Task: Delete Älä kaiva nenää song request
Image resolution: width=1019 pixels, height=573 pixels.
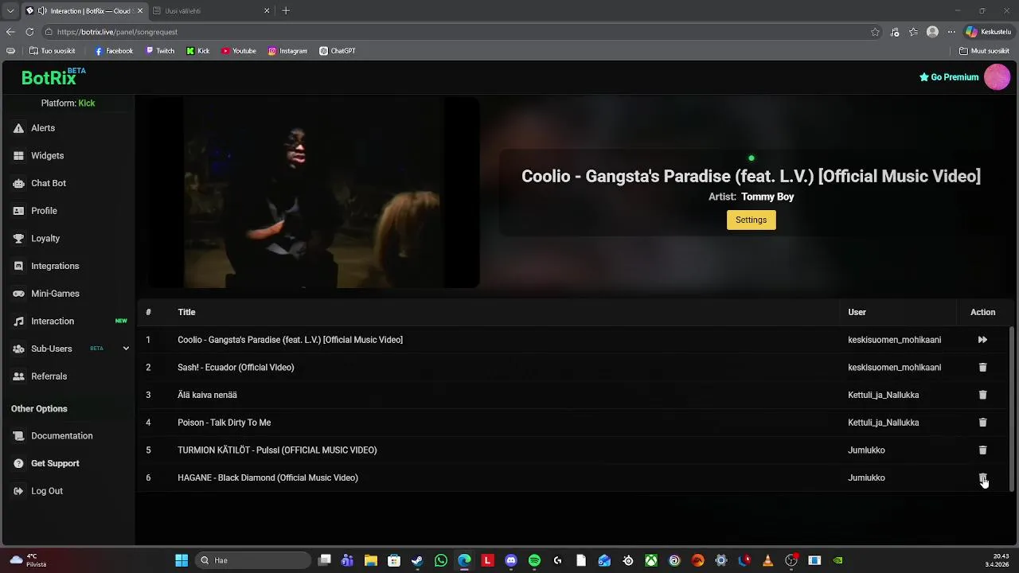Action: (x=982, y=395)
